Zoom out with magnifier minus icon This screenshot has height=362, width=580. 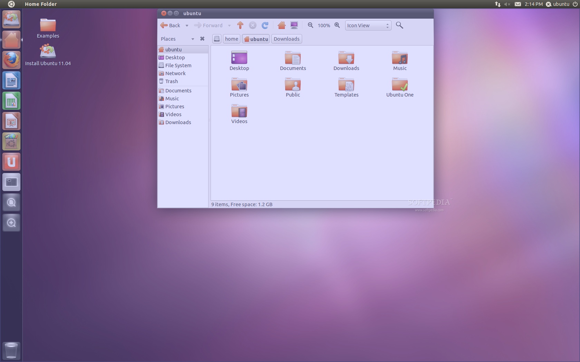(310, 25)
